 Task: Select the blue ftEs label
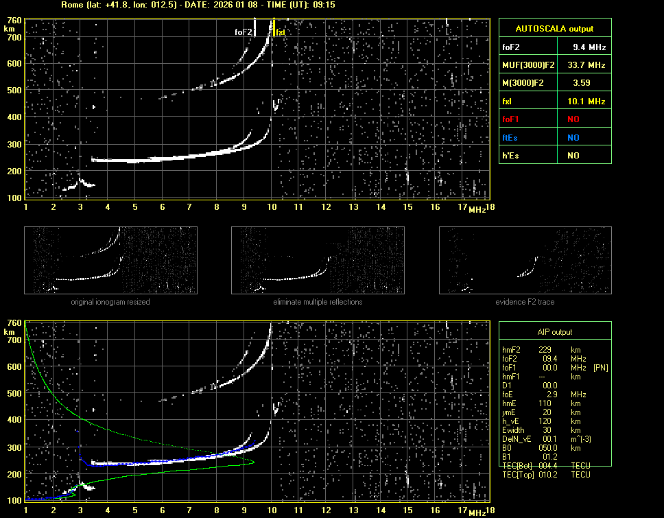[x=511, y=137]
